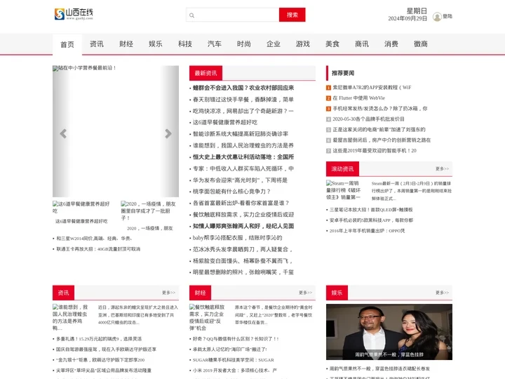Click the 山西在线 site logo
Image resolution: width=505 pixels, height=379 pixels.
click(74, 14)
